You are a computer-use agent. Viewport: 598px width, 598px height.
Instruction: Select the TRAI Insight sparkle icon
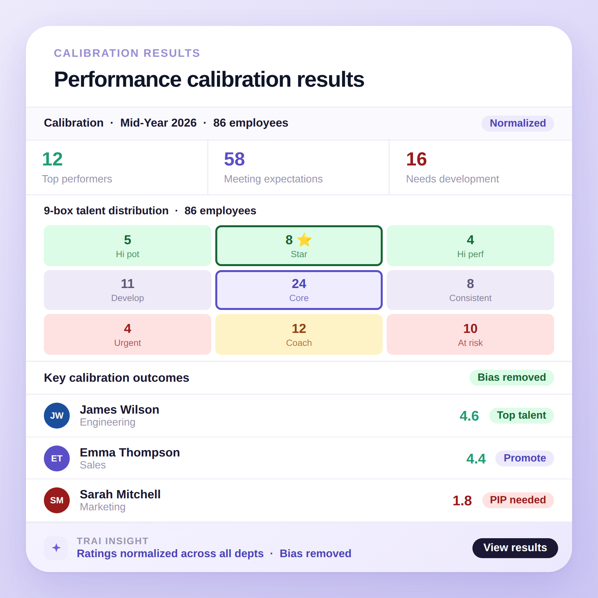(56, 548)
